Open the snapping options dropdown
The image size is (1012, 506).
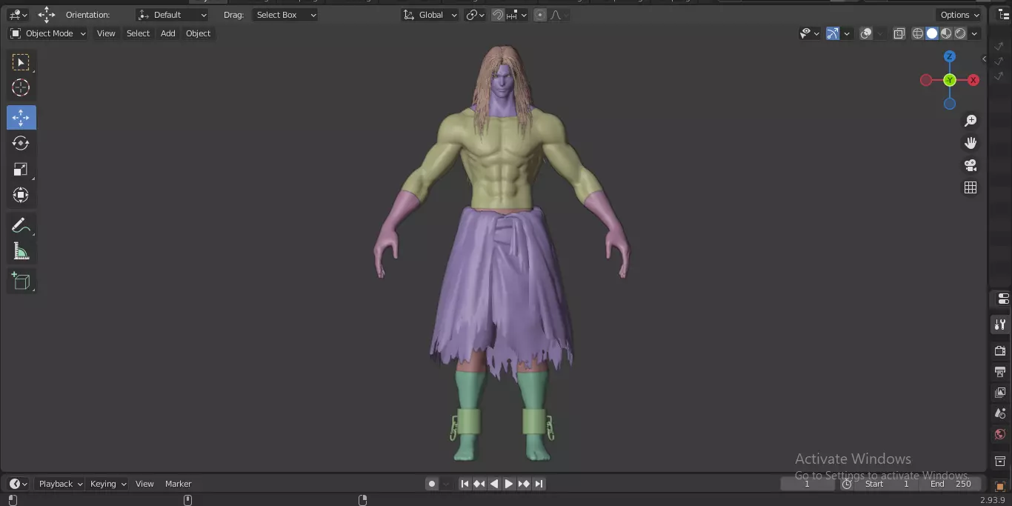pos(517,15)
